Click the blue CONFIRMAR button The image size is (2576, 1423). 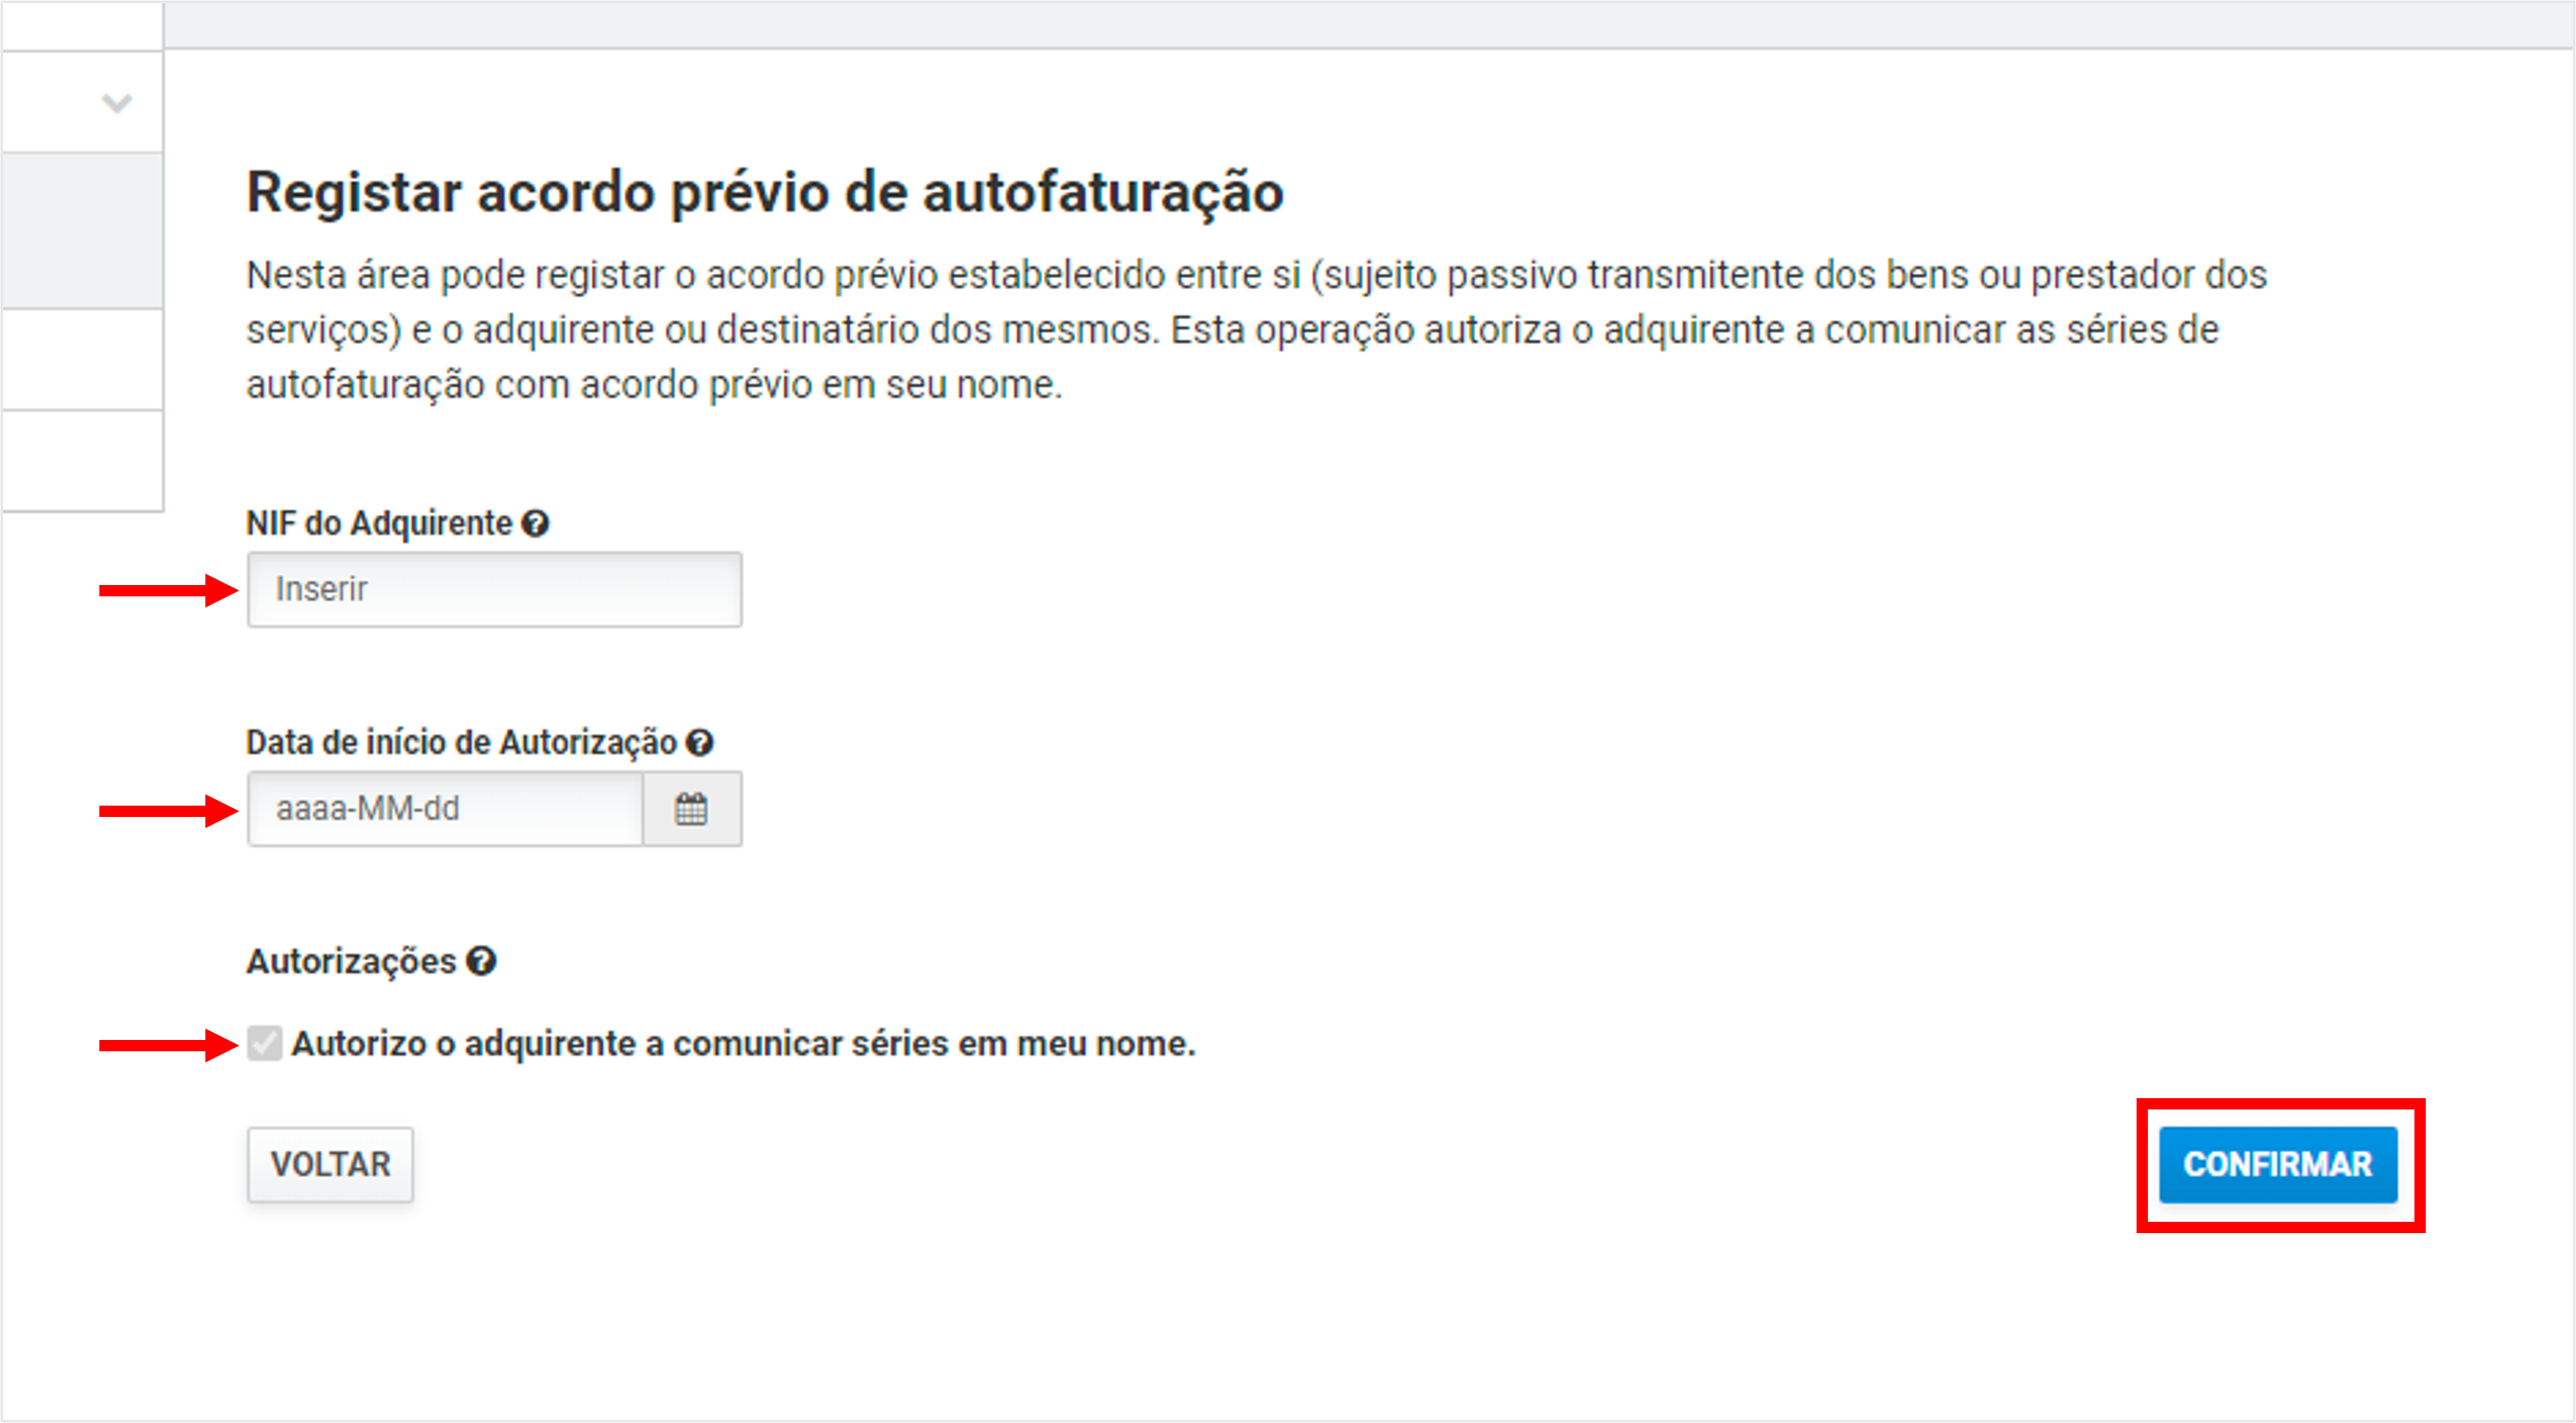2278,1164
